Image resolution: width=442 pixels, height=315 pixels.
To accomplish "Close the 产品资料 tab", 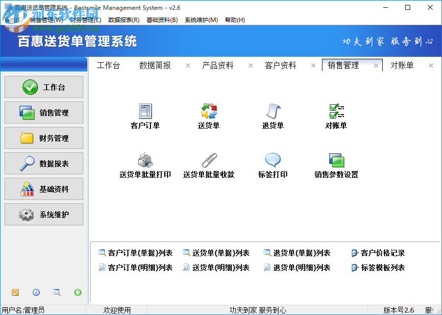I will (x=250, y=65).
